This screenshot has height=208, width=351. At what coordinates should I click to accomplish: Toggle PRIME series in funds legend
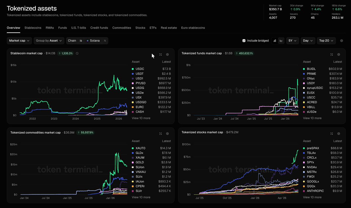322,74
